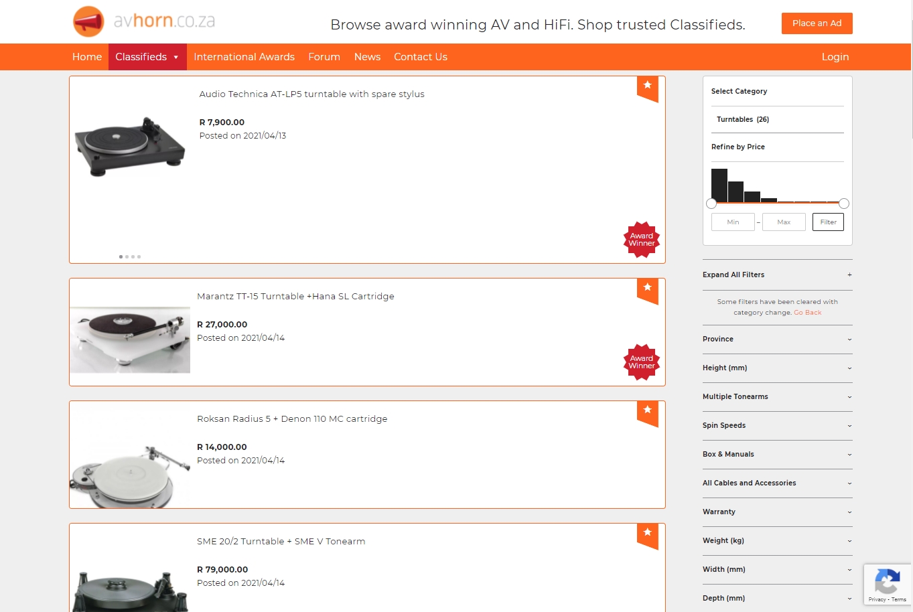Click the R 27,000.00 price text

(222, 324)
